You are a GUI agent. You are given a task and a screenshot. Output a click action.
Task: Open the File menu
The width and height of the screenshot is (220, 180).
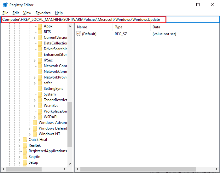(x=5, y=13)
